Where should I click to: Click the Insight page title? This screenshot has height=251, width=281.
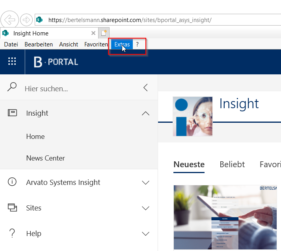coord(239,103)
